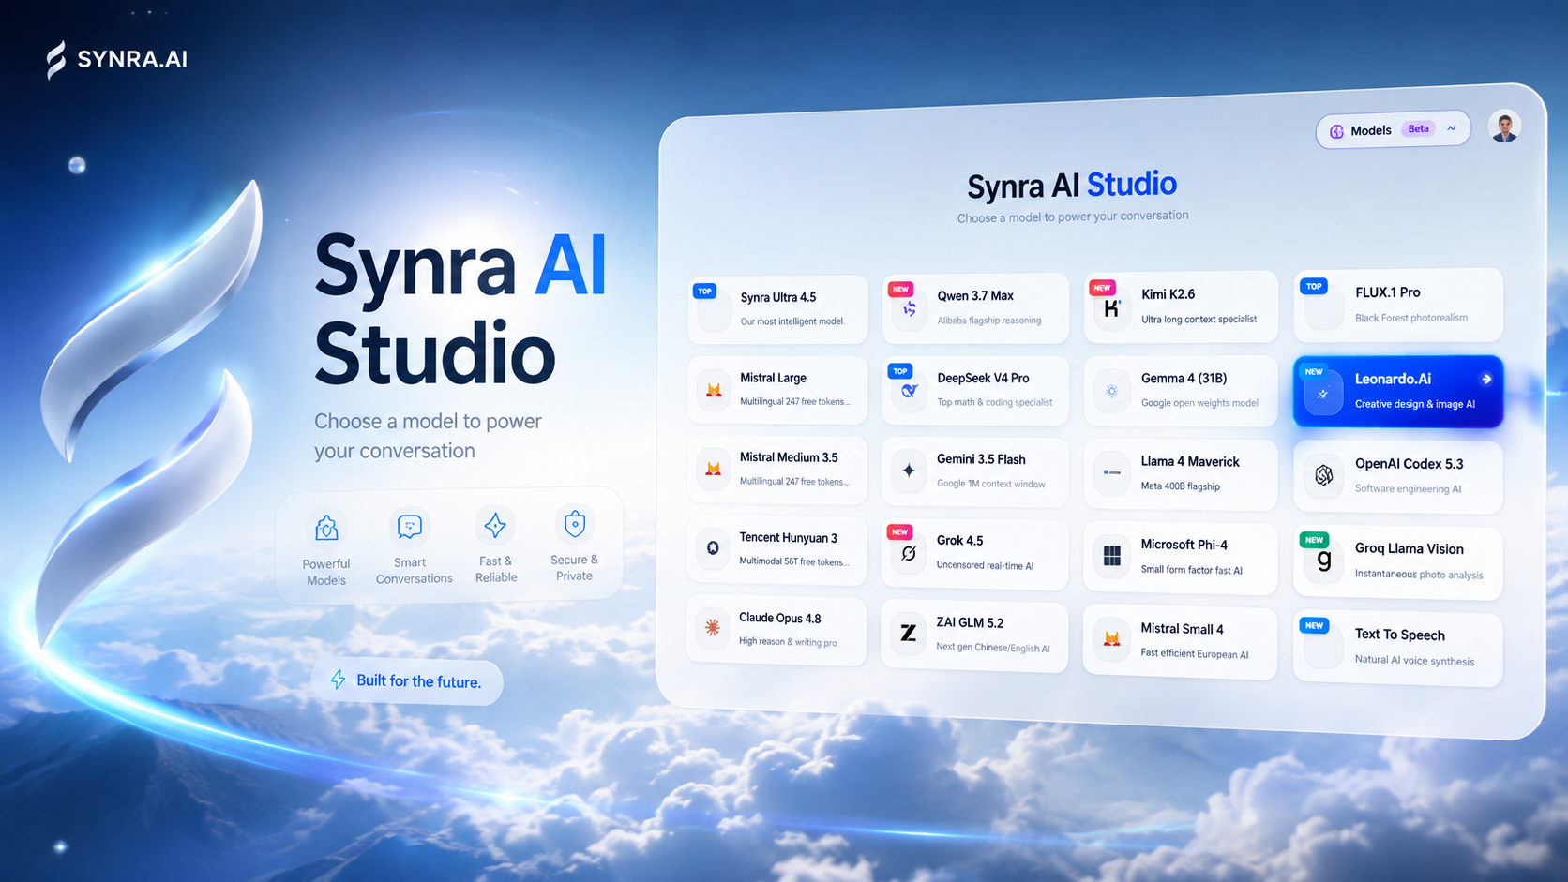Click the lightning bolt icon on the pill
Viewport: 1568px width, 882px height.
(x=339, y=680)
